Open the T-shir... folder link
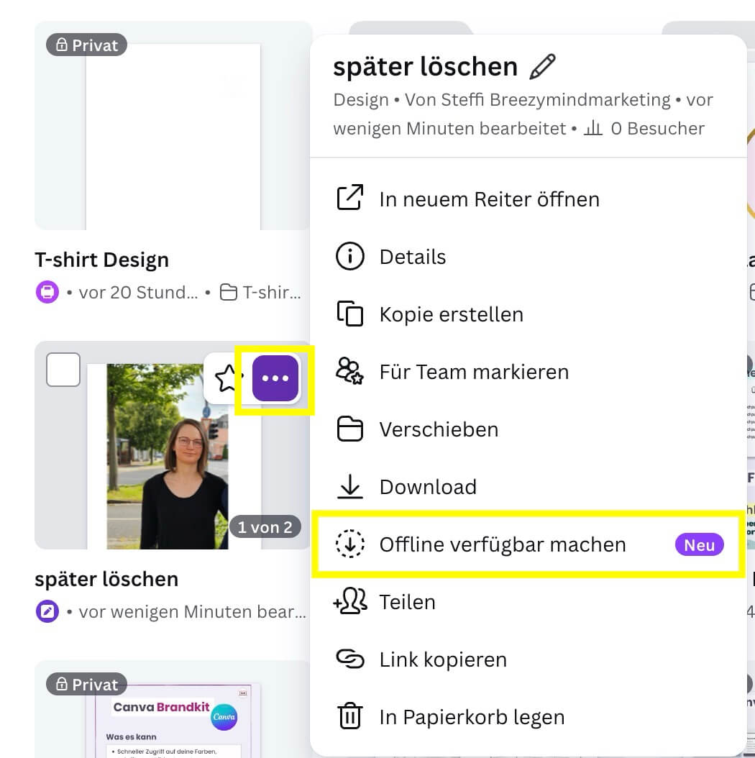The image size is (755, 758). pyautogui.click(x=260, y=293)
